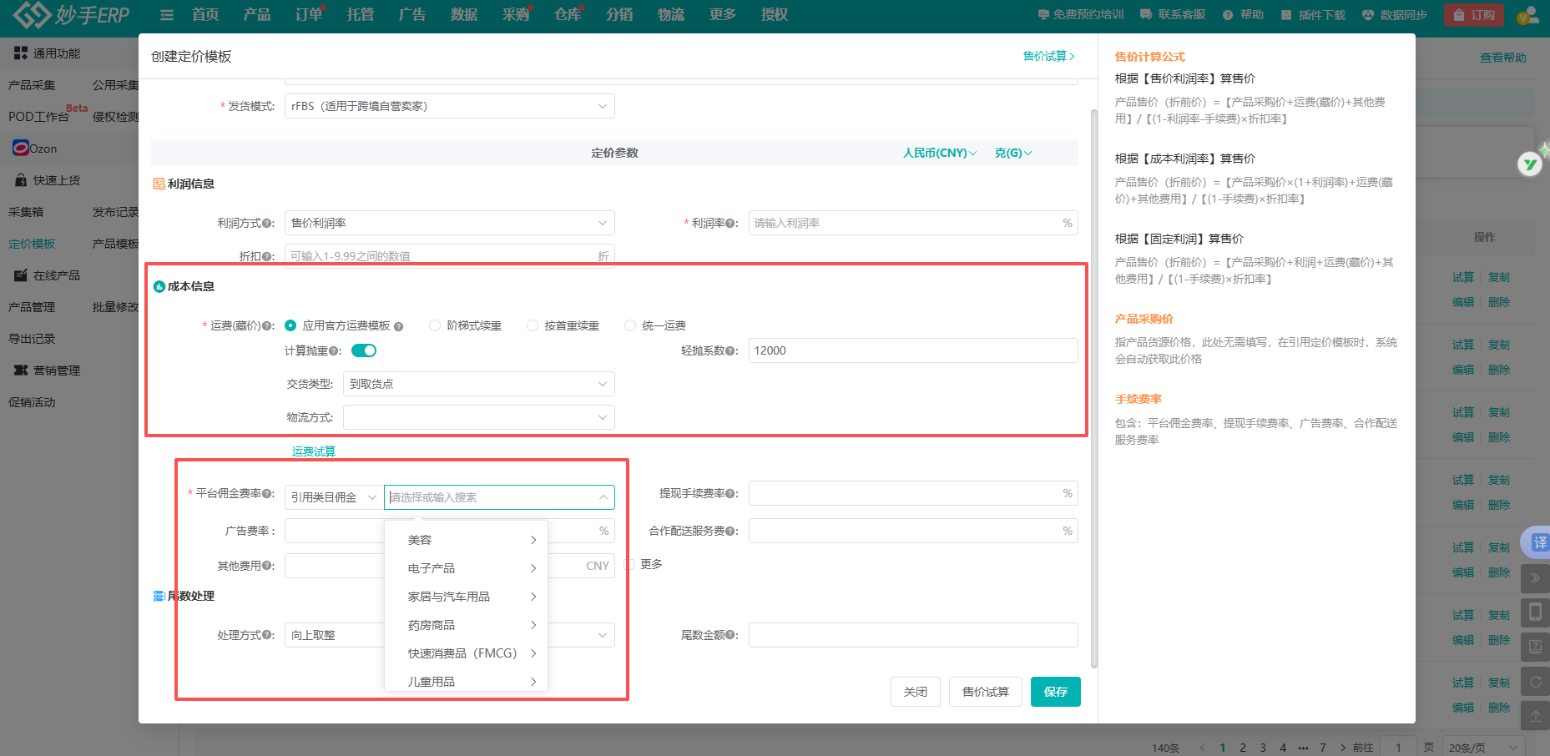Click the 保存 button
1550x756 pixels.
point(1055,692)
